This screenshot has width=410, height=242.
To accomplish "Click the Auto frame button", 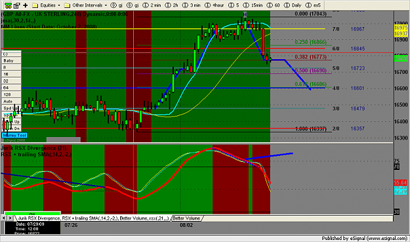I will (x=12, y=102).
